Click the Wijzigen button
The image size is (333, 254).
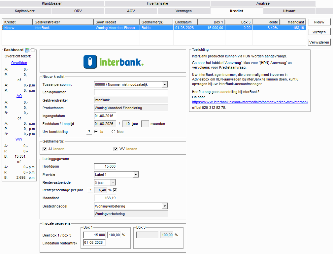coord(319,32)
